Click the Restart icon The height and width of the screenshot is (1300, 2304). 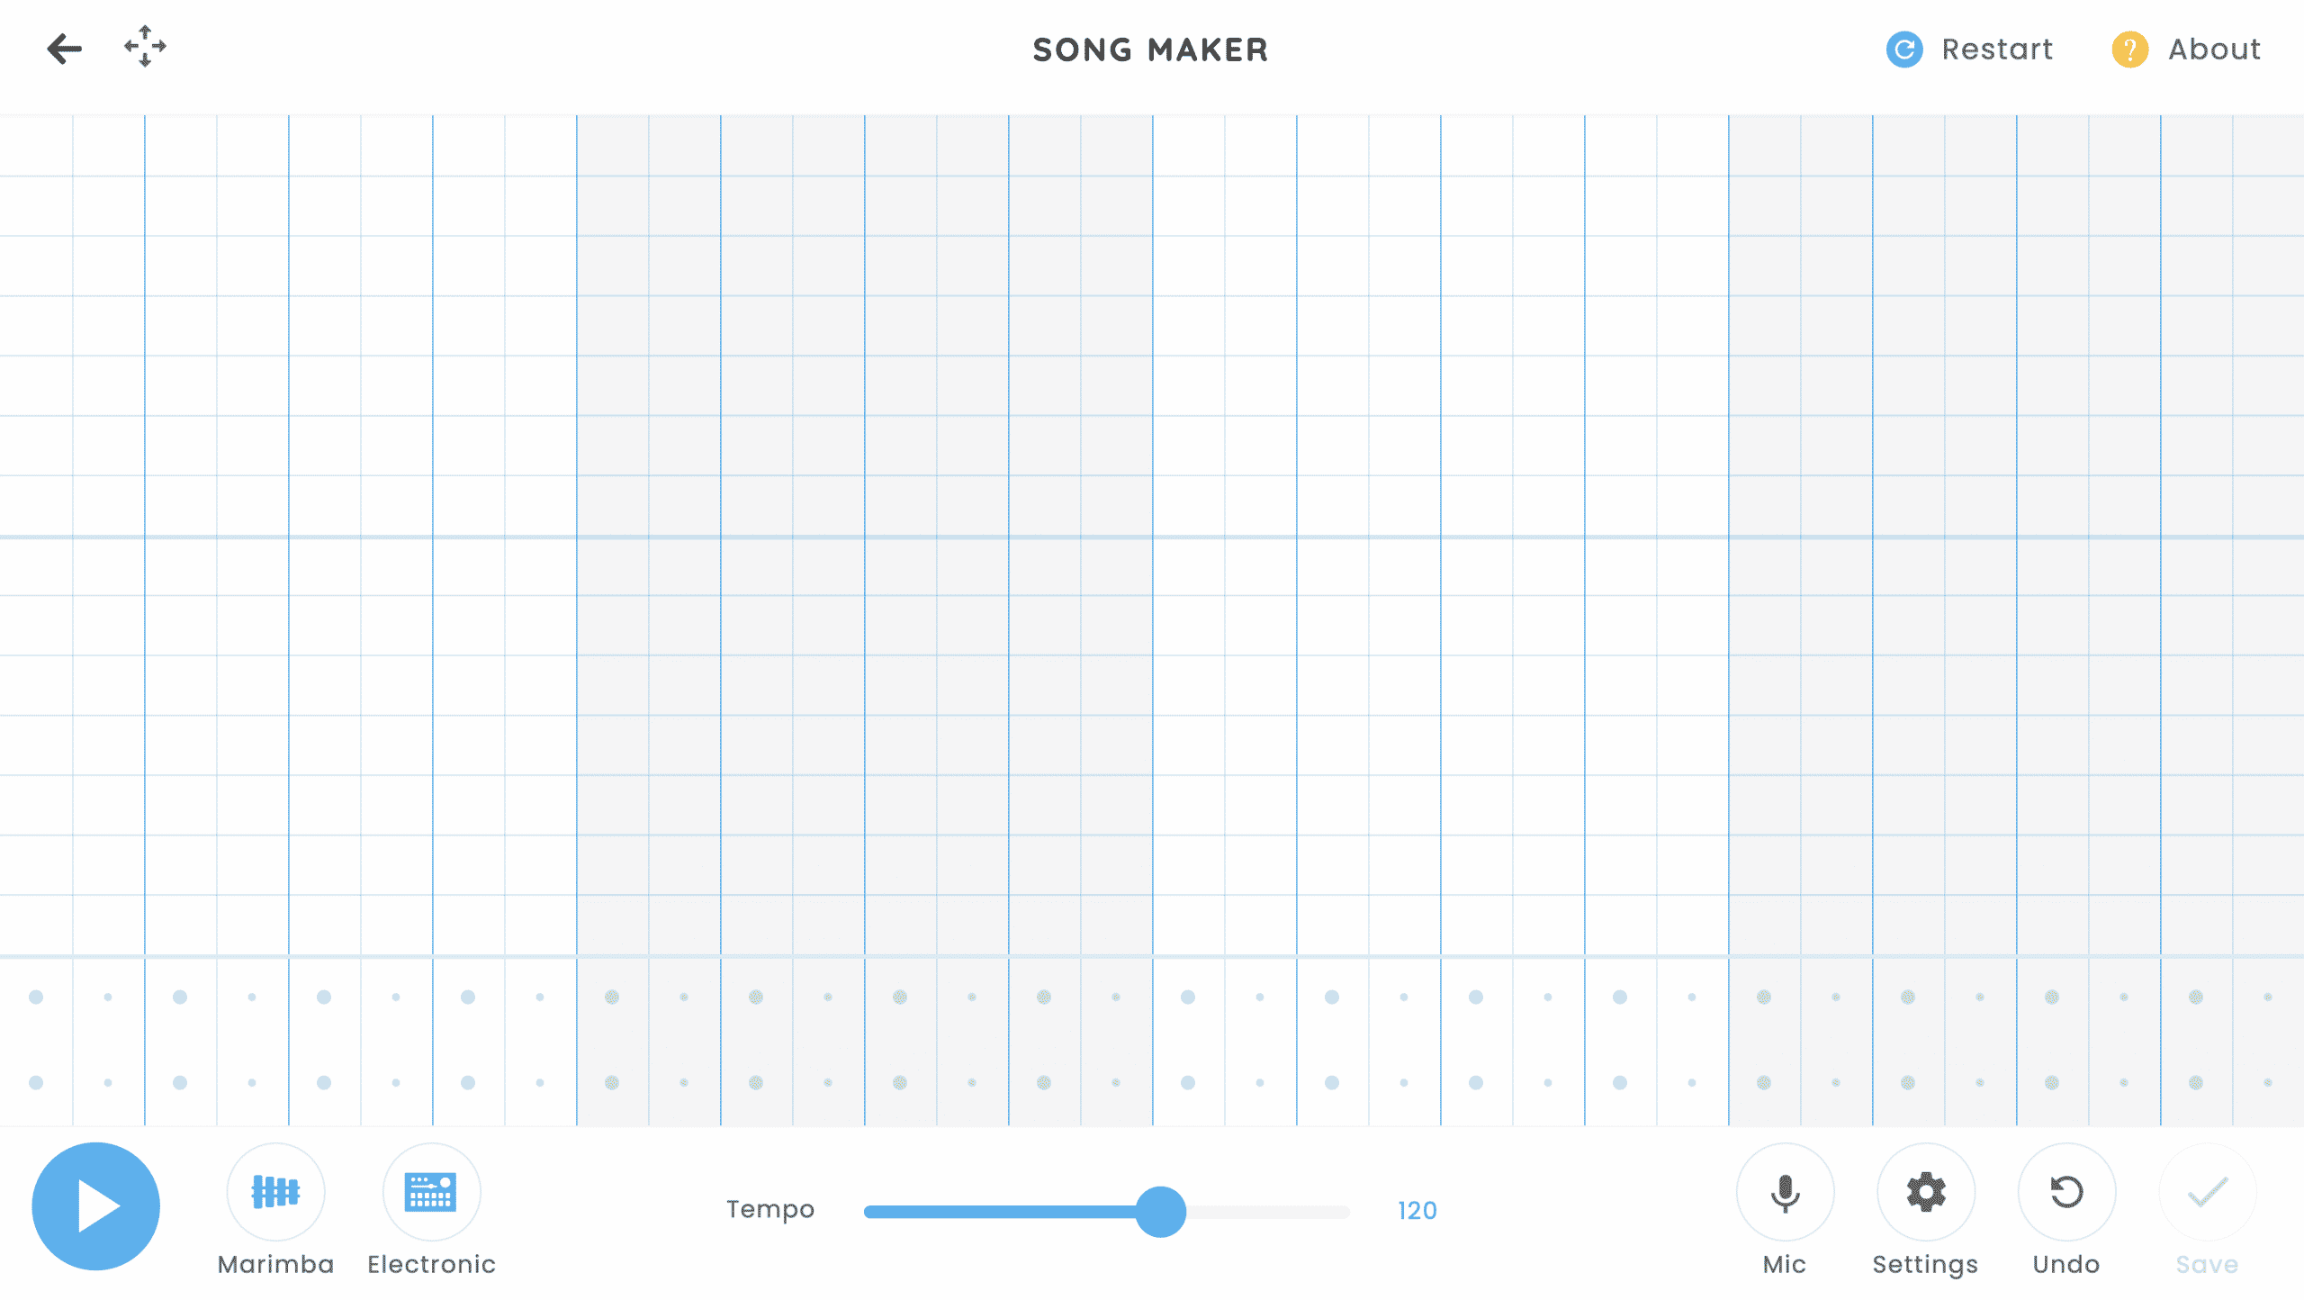click(x=1905, y=48)
